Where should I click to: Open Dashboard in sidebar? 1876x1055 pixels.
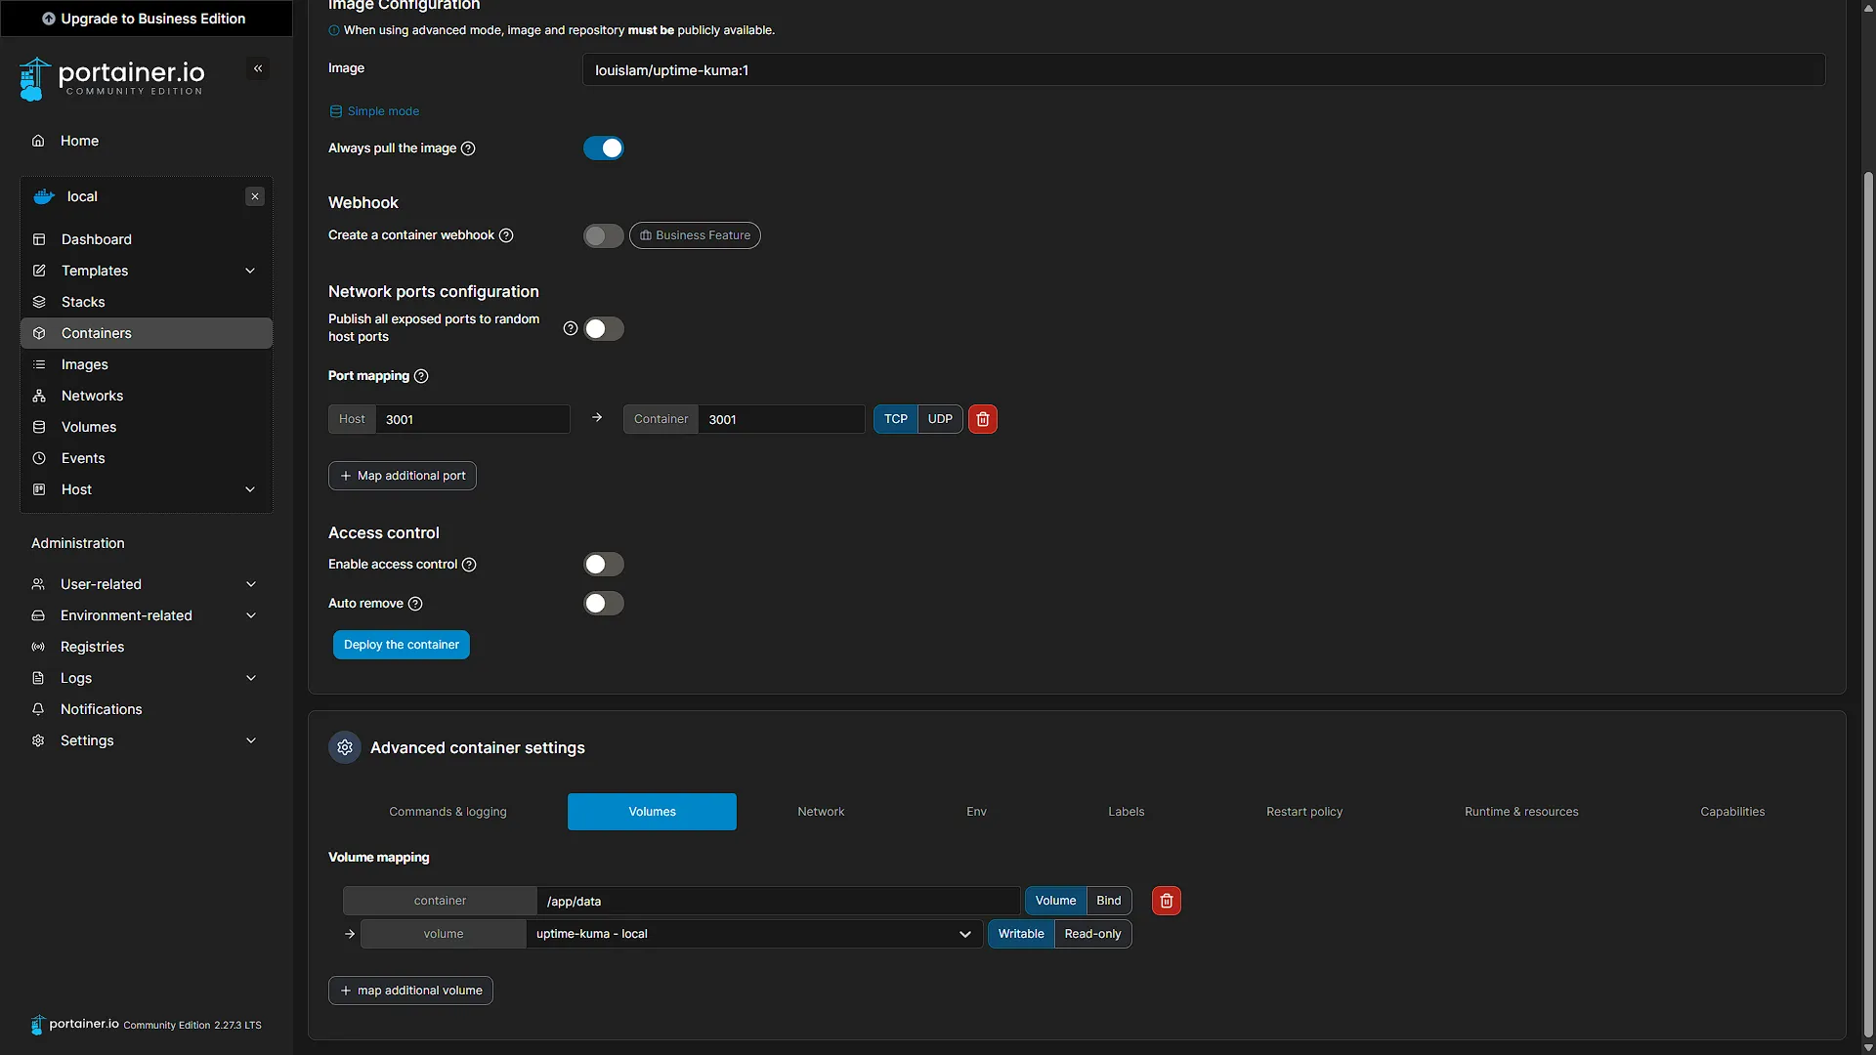[x=146, y=239]
